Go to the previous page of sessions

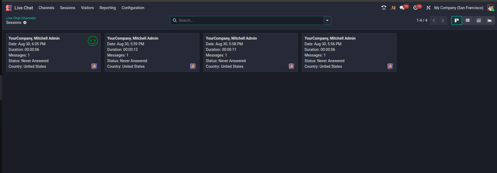pos(434,20)
